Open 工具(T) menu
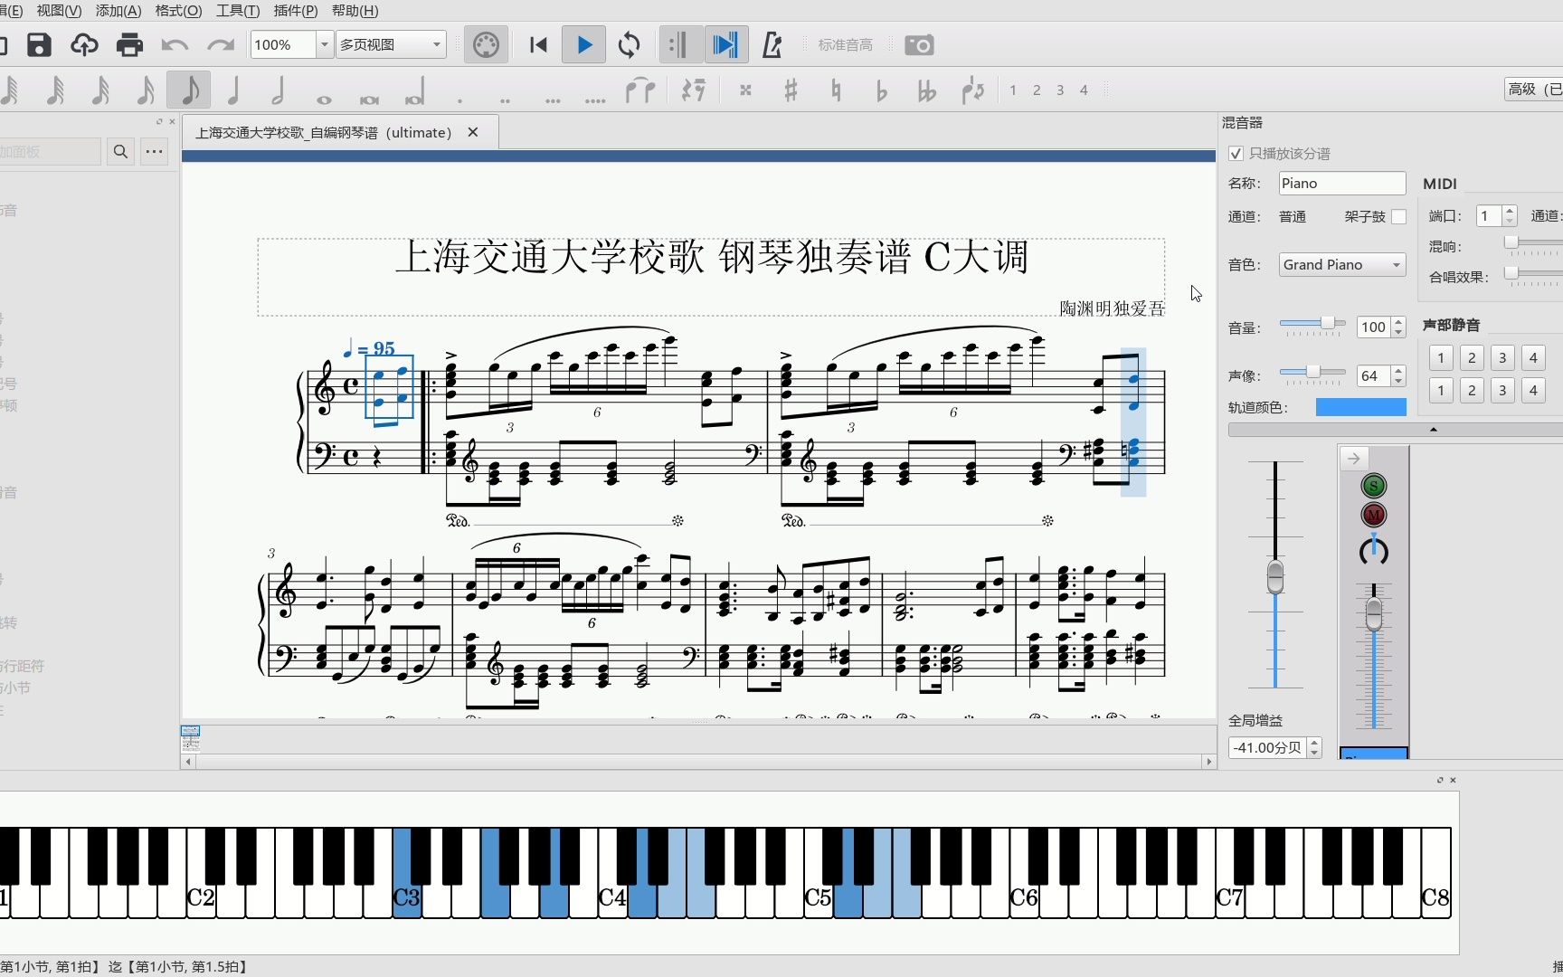The height and width of the screenshot is (977, 1563). point(238,11)
